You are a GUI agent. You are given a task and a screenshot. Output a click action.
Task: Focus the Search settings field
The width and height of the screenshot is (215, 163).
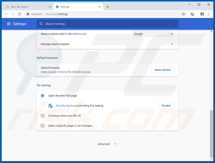(x=107, y=24)
